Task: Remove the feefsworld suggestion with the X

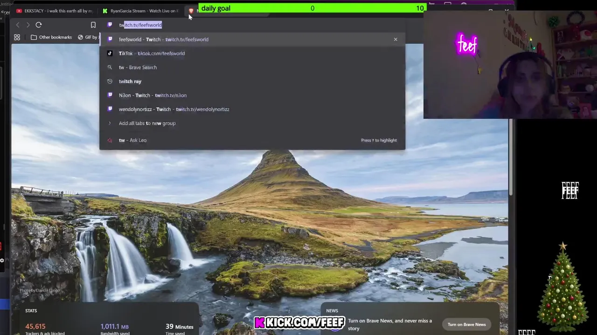Action: tap(396, 40)
